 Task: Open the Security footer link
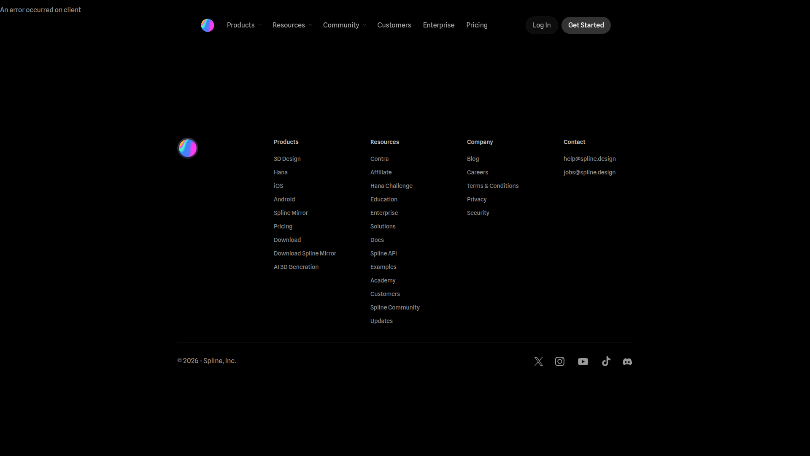pos(478,213)
